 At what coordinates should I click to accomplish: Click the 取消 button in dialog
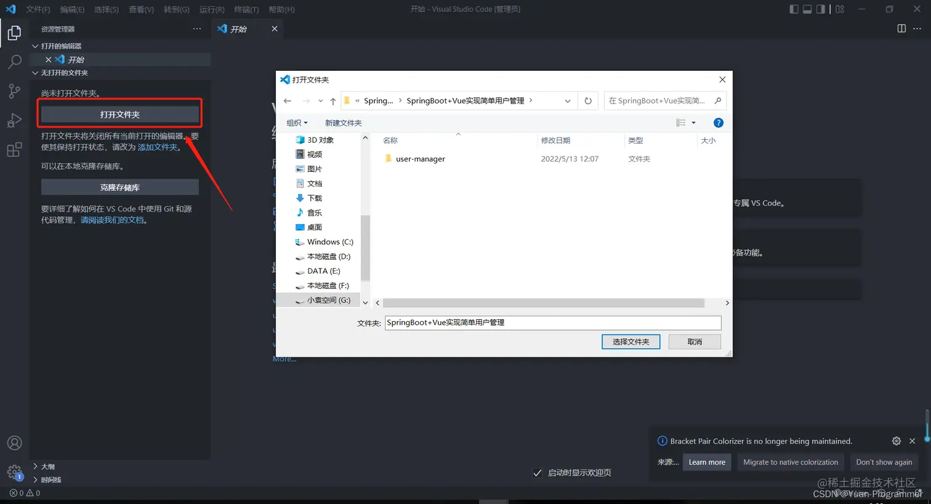pyautogui.click(x=695, y=341)
